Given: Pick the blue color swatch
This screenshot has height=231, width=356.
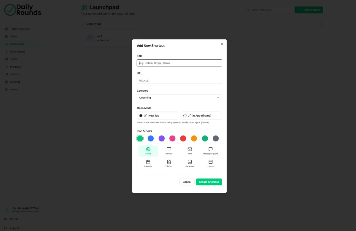Looking at the screenshot, I should coord(151,138).
